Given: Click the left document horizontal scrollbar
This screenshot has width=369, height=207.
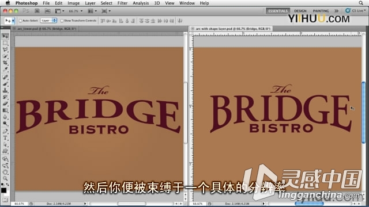Looking at the screenshot, I should (x=131, y=204).
